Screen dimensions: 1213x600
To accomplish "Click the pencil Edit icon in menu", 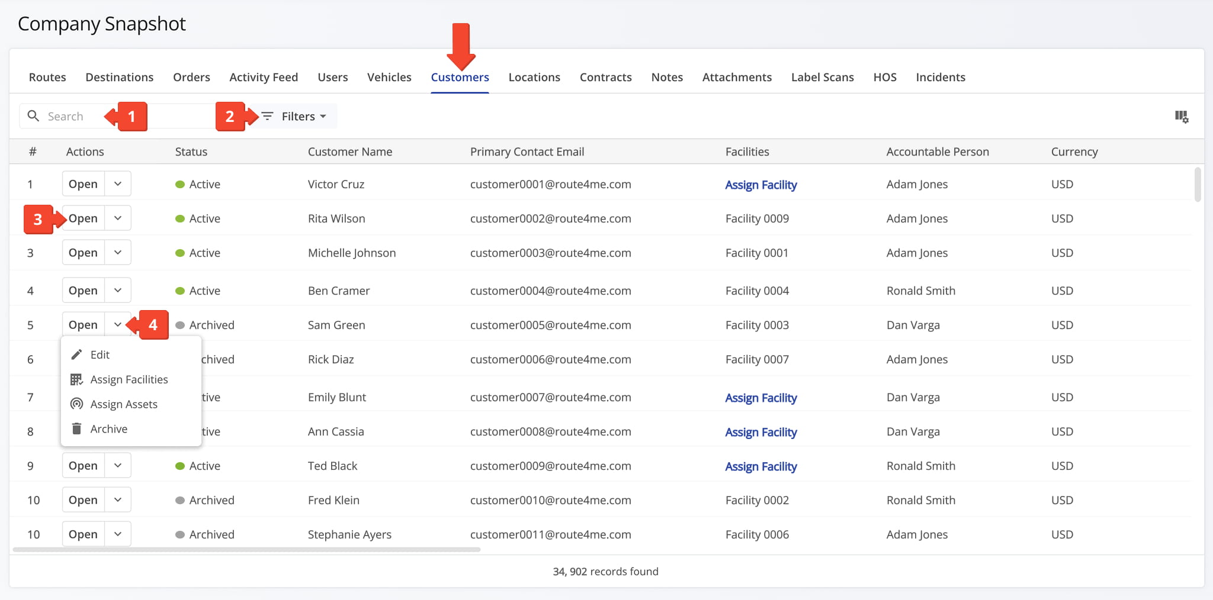I will tap(76, 354).
